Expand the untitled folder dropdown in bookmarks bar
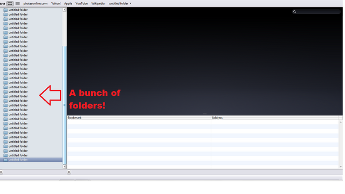This screenshot has width=345, height=194. click(x=120, y=4)
